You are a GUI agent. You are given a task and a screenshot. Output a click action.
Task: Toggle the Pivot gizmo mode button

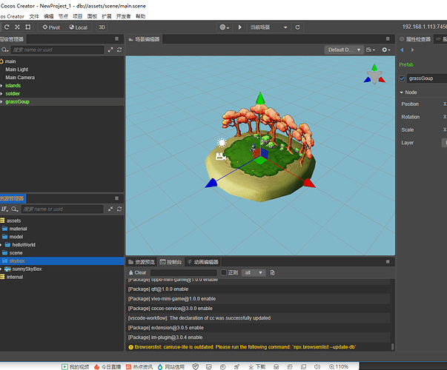click(x=51, y=27)
